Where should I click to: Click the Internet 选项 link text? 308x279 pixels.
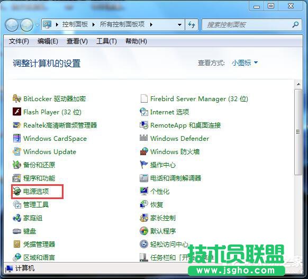click(169, 112)
